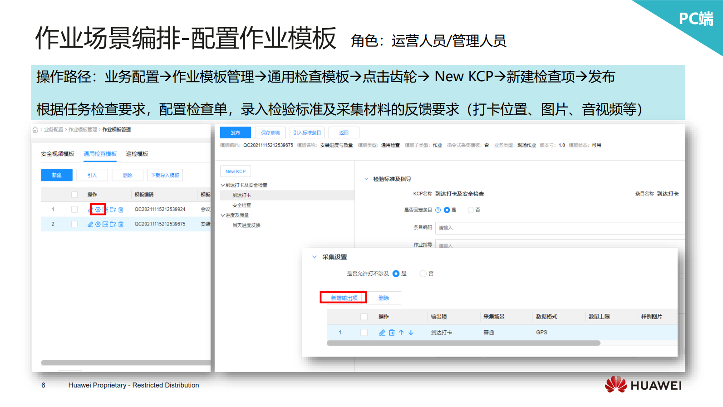Click the 发布 publish button
The height and width of the screenshot is (407, 723).
pyautogui.click(x=236, y=132)
